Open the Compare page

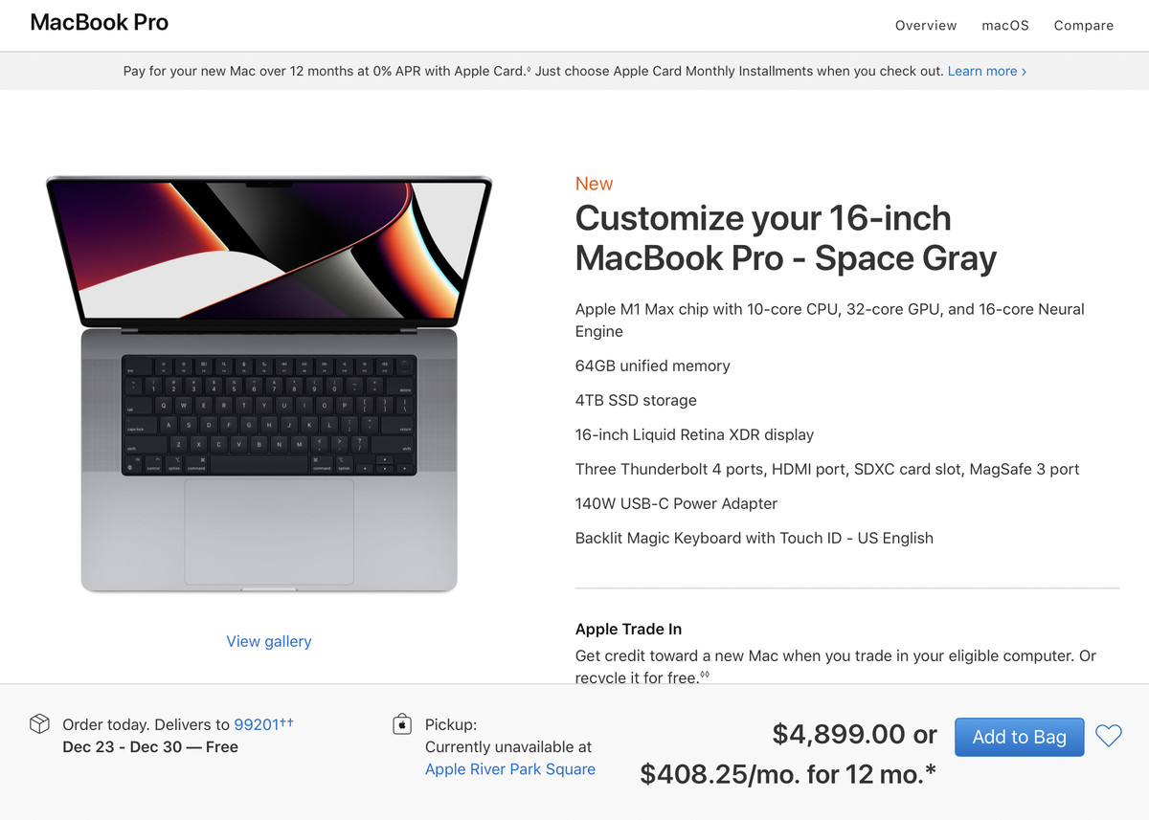[x=1083, y=26]
